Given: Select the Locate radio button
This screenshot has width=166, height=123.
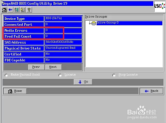Looking at the screenshot, I should [x=60, y=75].
